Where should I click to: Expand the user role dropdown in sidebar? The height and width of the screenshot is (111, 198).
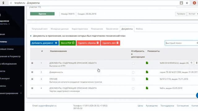pos(5,24)
